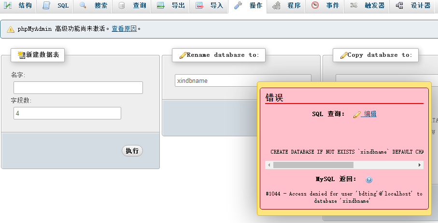Click the 查询 database icon
Image resolution: width=438 pixels, height=223 pixels.
122,5
